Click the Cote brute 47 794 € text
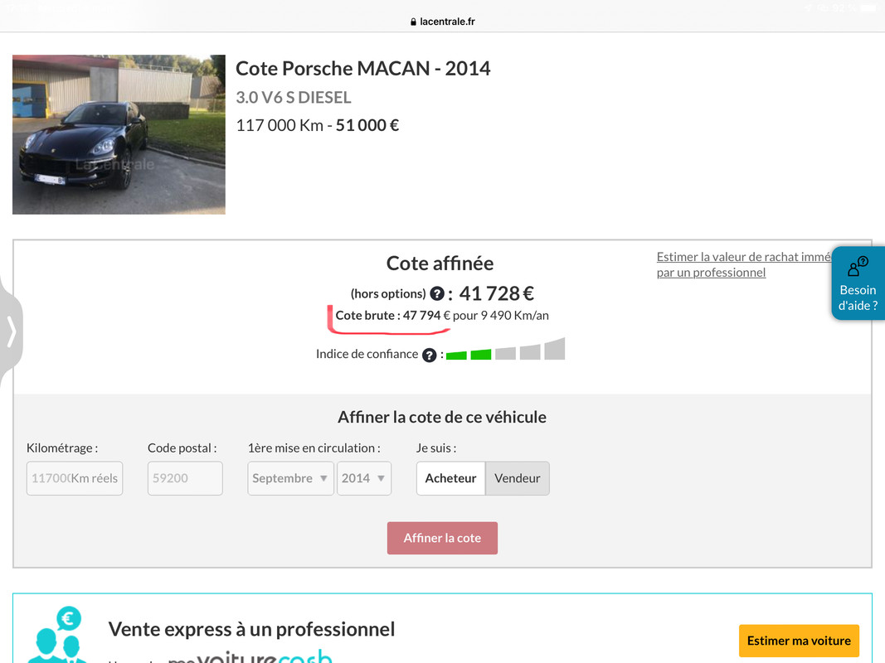 [393, 315]
